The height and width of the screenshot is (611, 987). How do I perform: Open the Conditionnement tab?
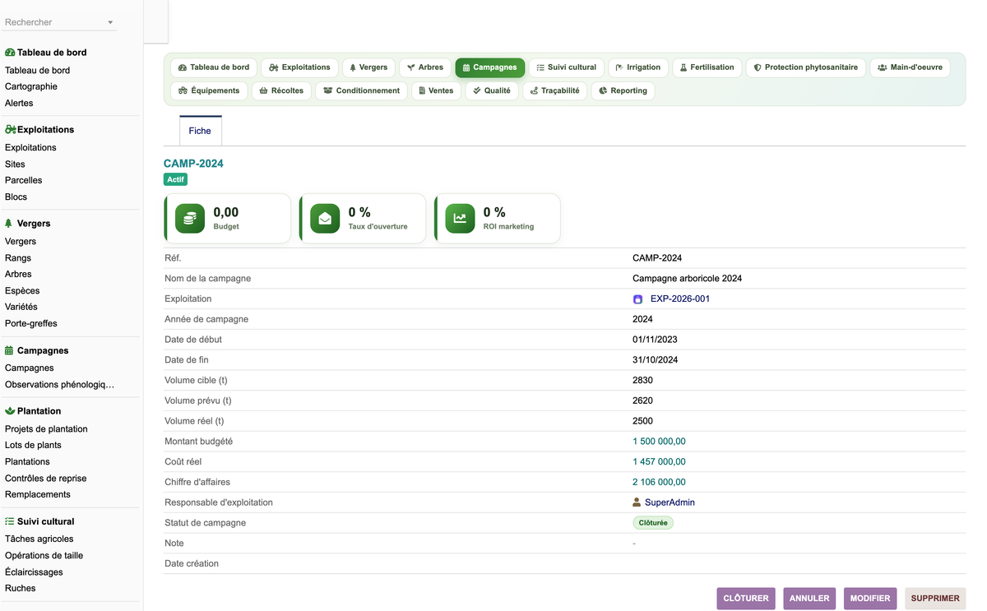pos(361,90)
